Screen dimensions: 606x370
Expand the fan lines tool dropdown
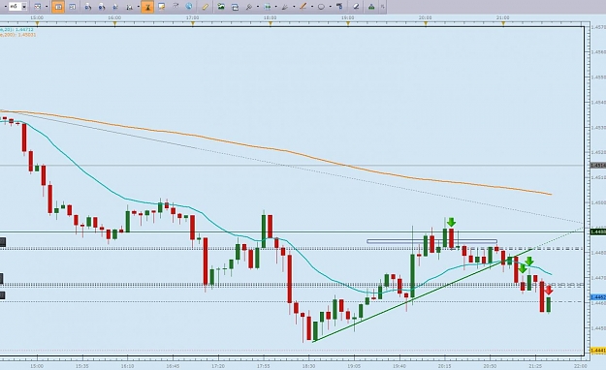tap(294, 7)
